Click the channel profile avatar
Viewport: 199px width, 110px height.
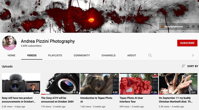tap(9, 43)
